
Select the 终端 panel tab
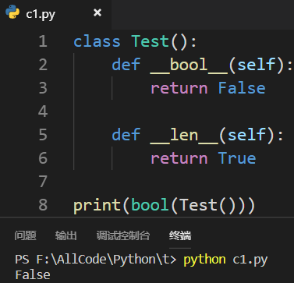180,235
